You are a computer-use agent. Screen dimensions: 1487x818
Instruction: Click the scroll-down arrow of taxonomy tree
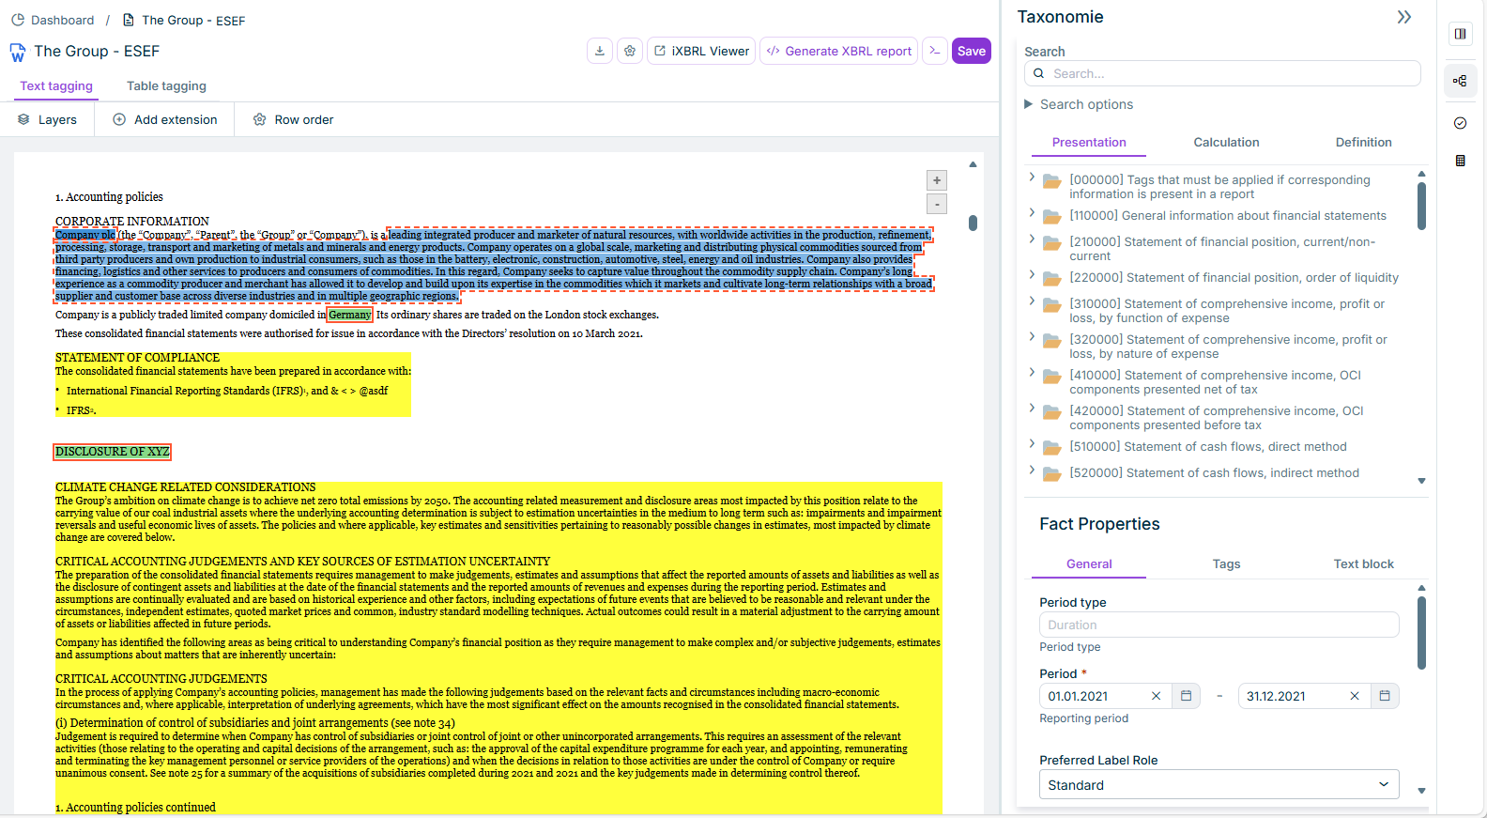(1421, 481)
